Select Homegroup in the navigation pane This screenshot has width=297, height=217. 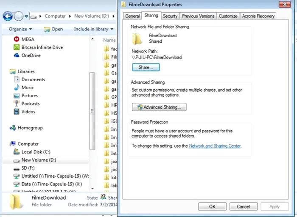tap(26, 128)
